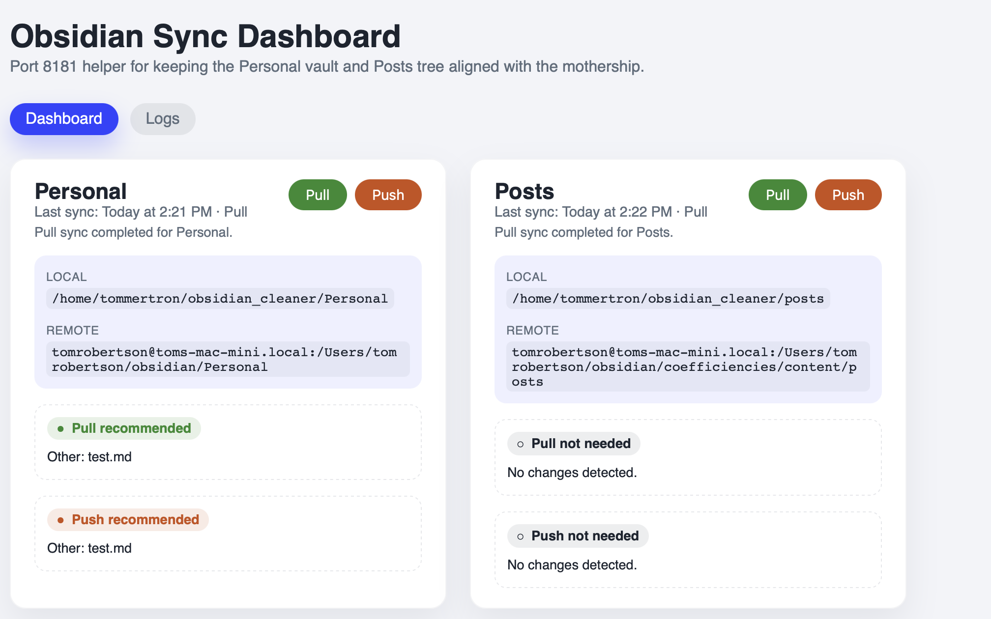Image resolution: width=991 pixels, height=619 pixels.
Task: Select the Dashboard tab
Action: (x=64, y=119)
